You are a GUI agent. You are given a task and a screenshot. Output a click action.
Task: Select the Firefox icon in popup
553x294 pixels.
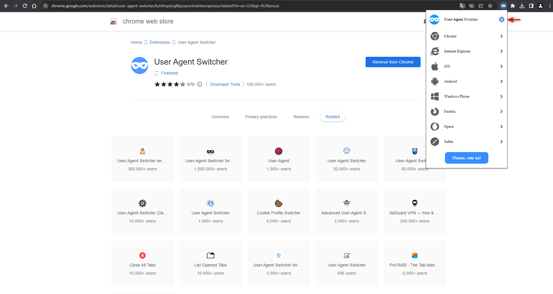435,112
